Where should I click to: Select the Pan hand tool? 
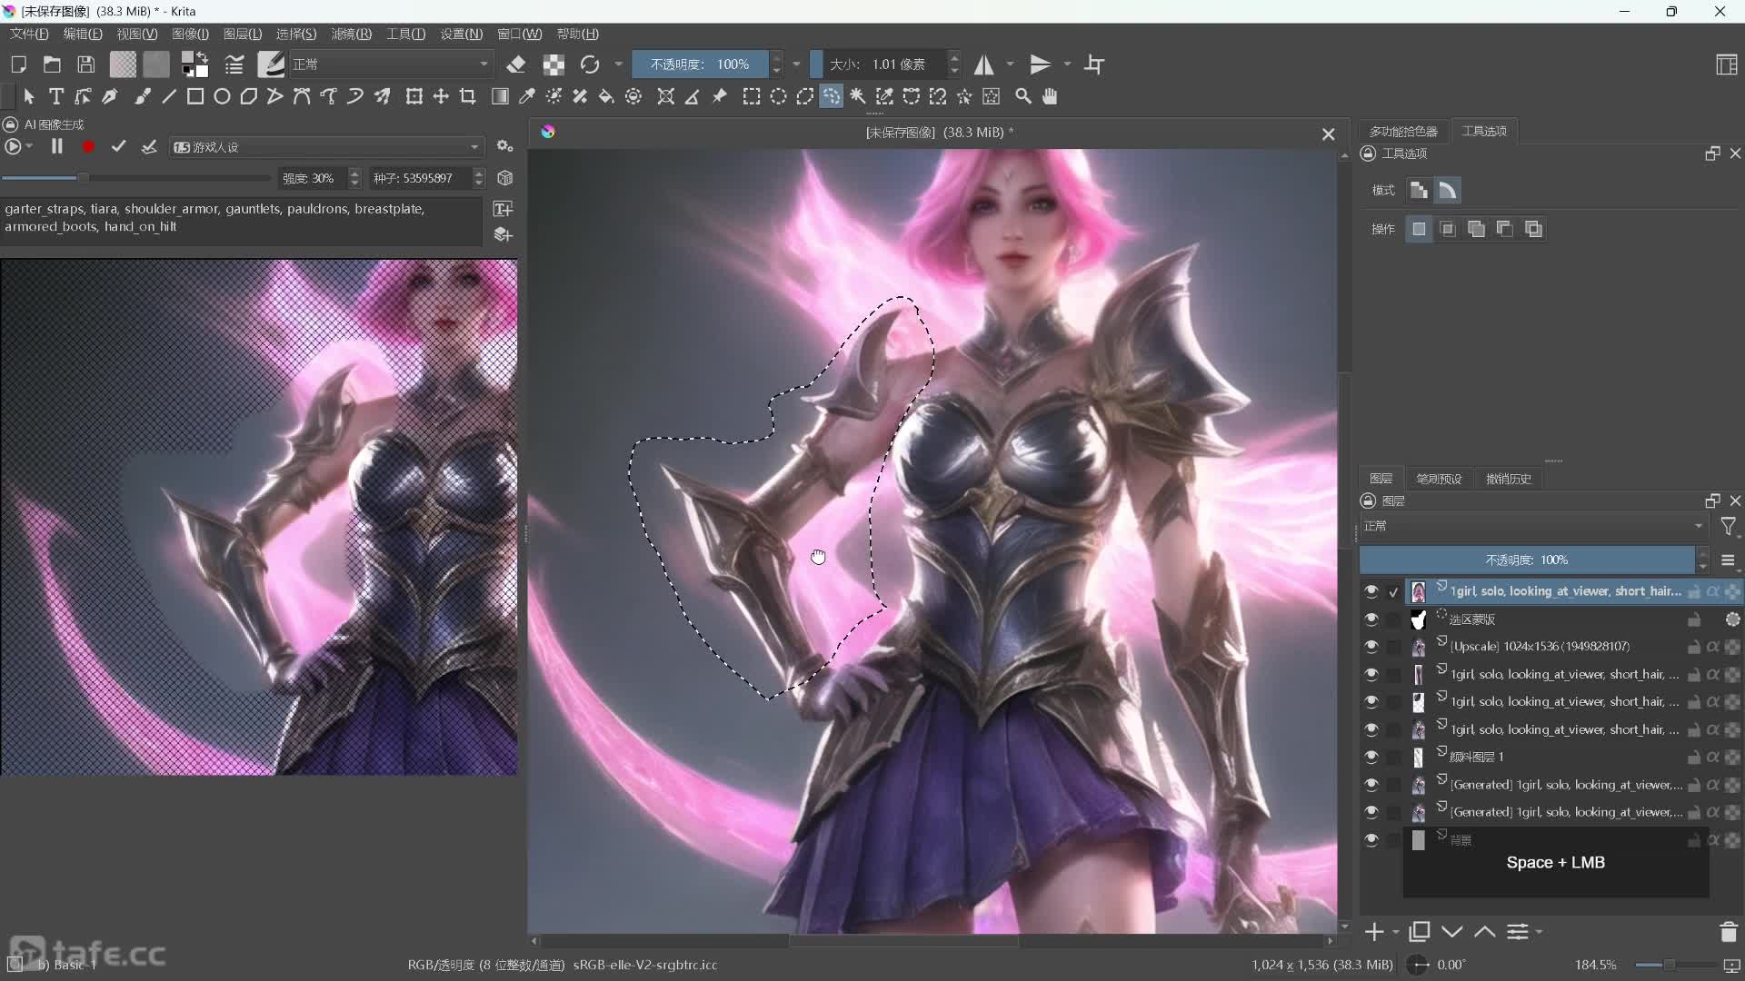[x=1050, y=96]
